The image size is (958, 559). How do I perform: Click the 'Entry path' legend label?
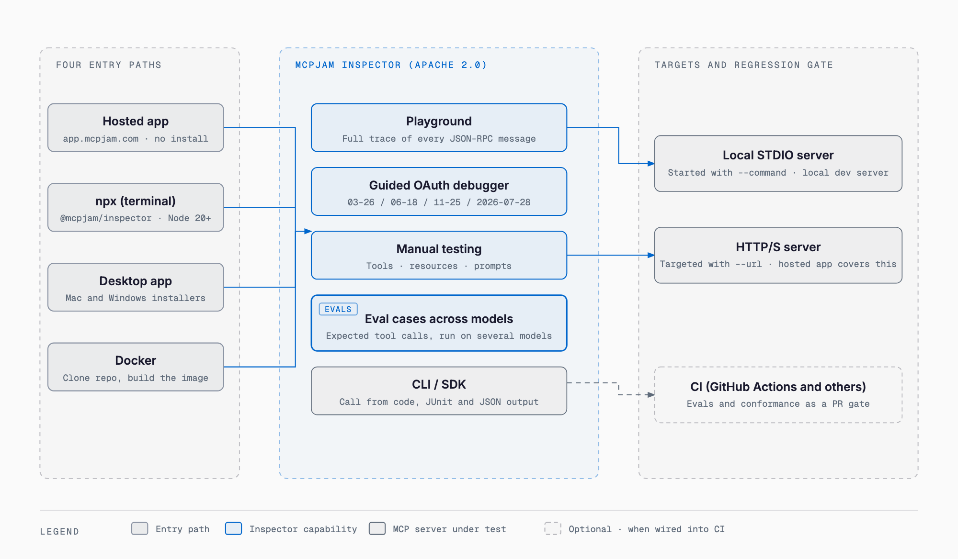[x=182, y=529]
